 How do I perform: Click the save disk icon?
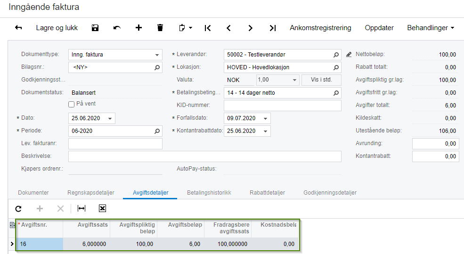tap(95, 28)
